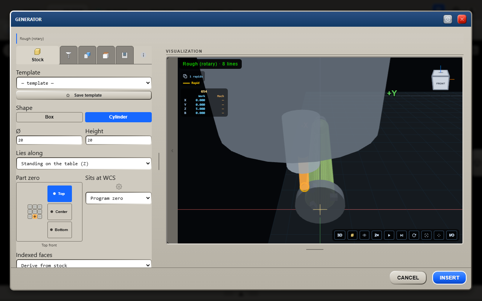Click Save template button
482x301 pixels.
[x=84, y=95]
